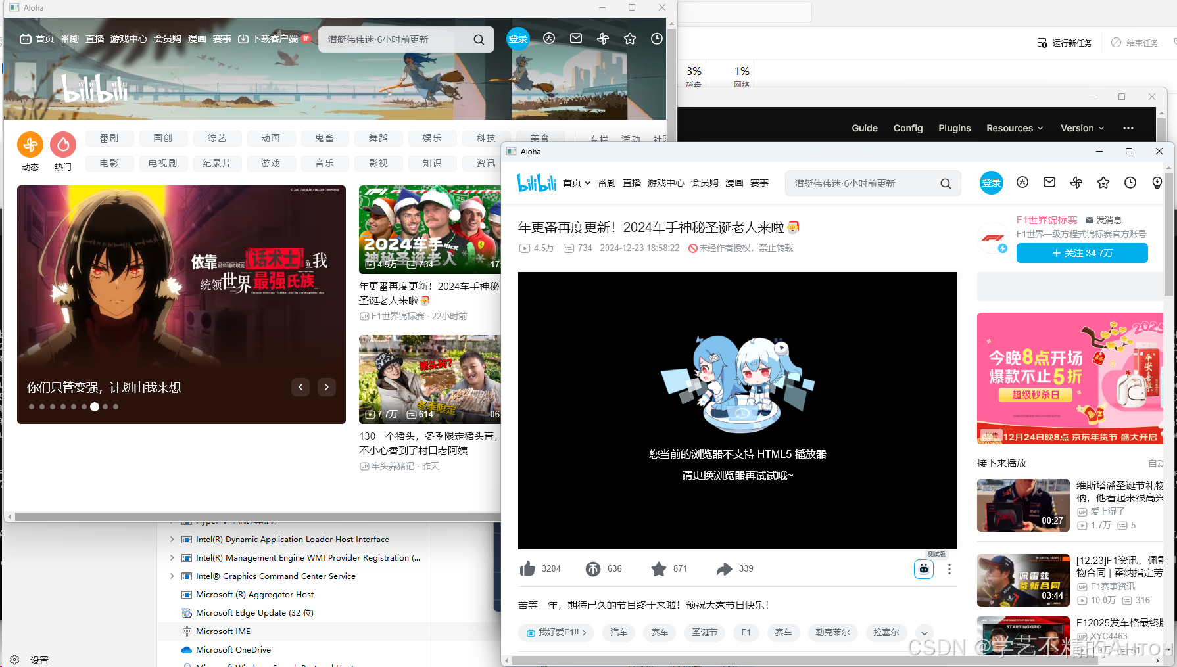The height and width of the screenshot is (667, 1177).
Task: Open watch history via the clock icon
Action: coord(1130,183)
